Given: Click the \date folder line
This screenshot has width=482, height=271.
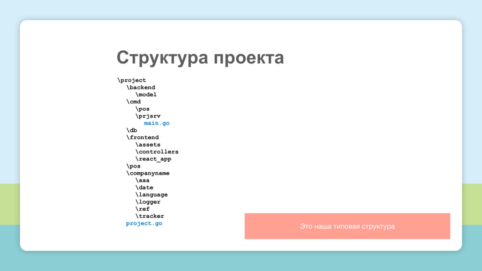Looking at the screenshot, I should [144, 187].
